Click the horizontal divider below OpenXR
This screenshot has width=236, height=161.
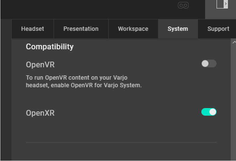[121, 142]
